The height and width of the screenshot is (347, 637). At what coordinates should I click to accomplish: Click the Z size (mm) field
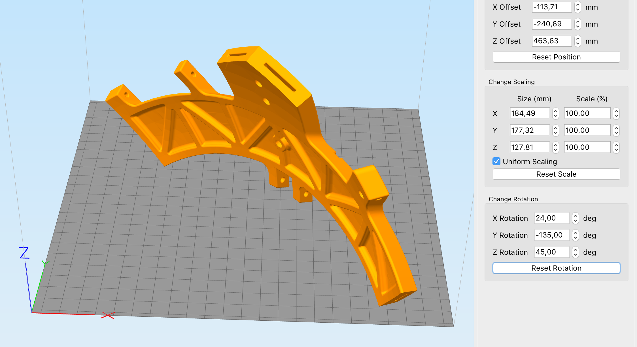[529, 147]
